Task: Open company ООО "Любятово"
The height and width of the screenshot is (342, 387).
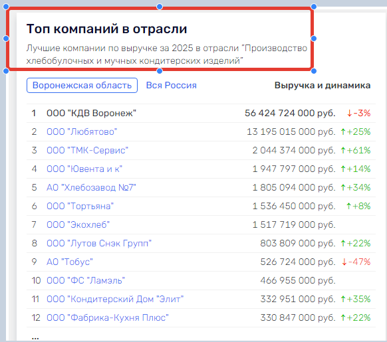Action: [82, 131]
